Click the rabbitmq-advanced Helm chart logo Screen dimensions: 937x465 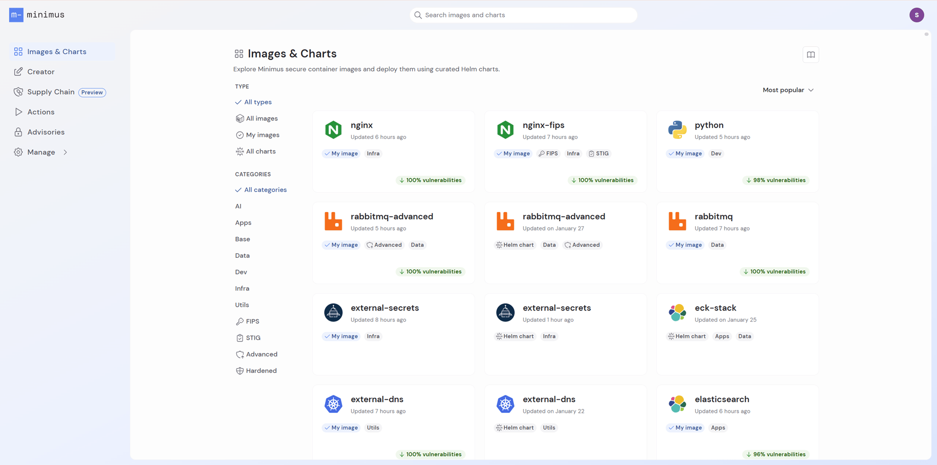point(505,221)
